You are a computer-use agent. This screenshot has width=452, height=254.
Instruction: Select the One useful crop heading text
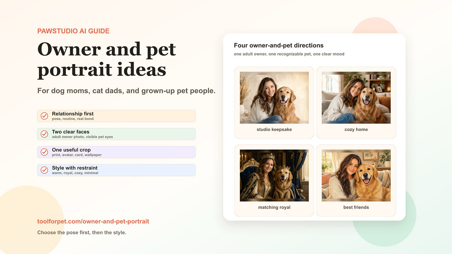click(x=71, y=150)
